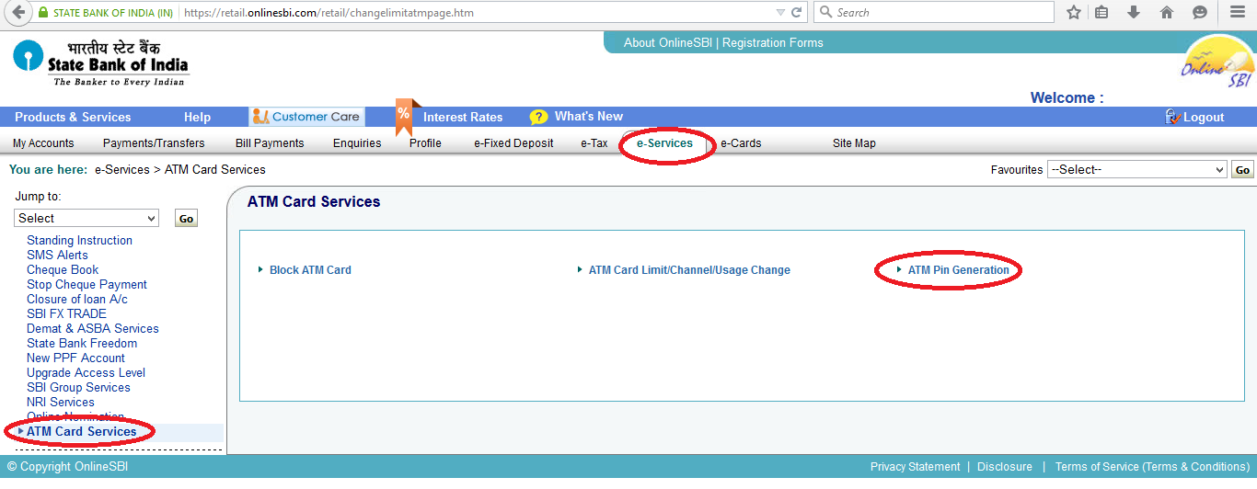Open the NRI Services link

point(60,403)
